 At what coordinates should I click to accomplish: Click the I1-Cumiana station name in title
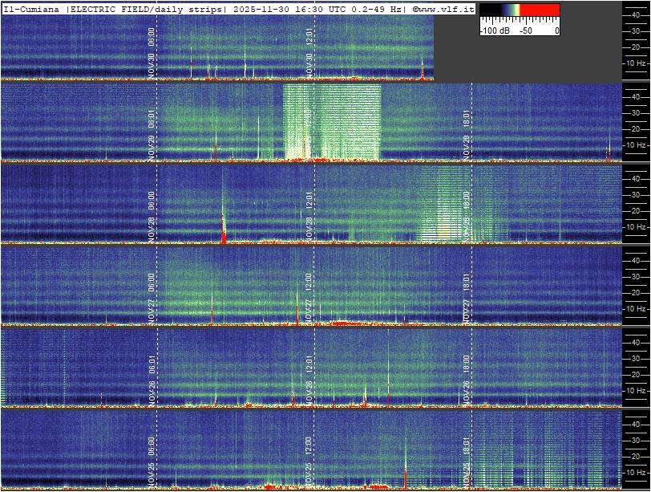[x=32, y=8]
